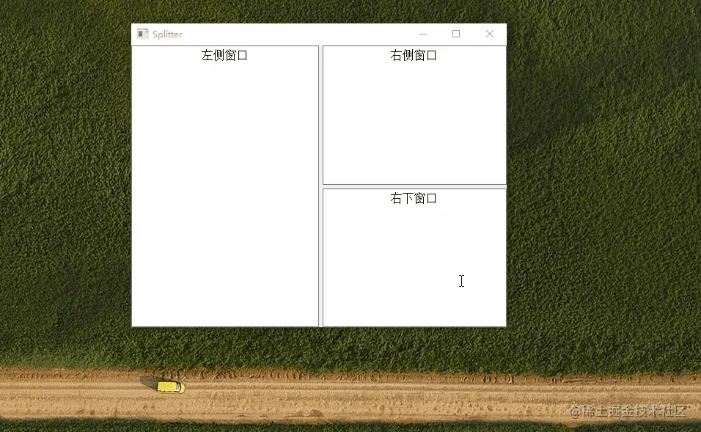Click the visible text cursor in the bottom pane
Viewport: 701px width, 432px height.
[x=461, y=281]
